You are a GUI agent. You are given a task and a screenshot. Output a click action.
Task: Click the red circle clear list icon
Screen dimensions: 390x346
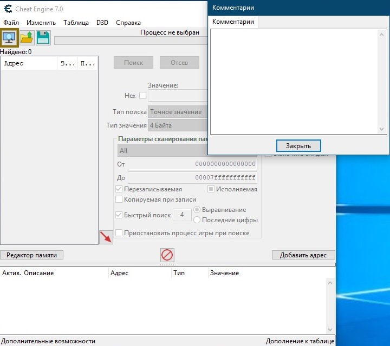[167, 255]
